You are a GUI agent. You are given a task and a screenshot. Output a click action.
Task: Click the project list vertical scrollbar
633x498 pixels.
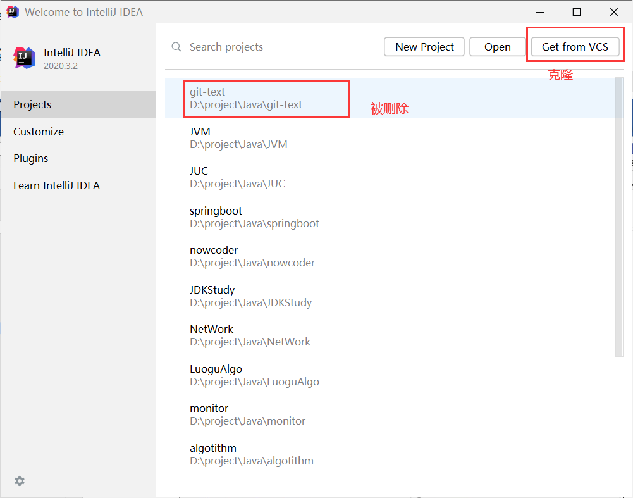619,217
